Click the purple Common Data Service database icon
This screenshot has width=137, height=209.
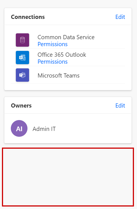[22, 40]
